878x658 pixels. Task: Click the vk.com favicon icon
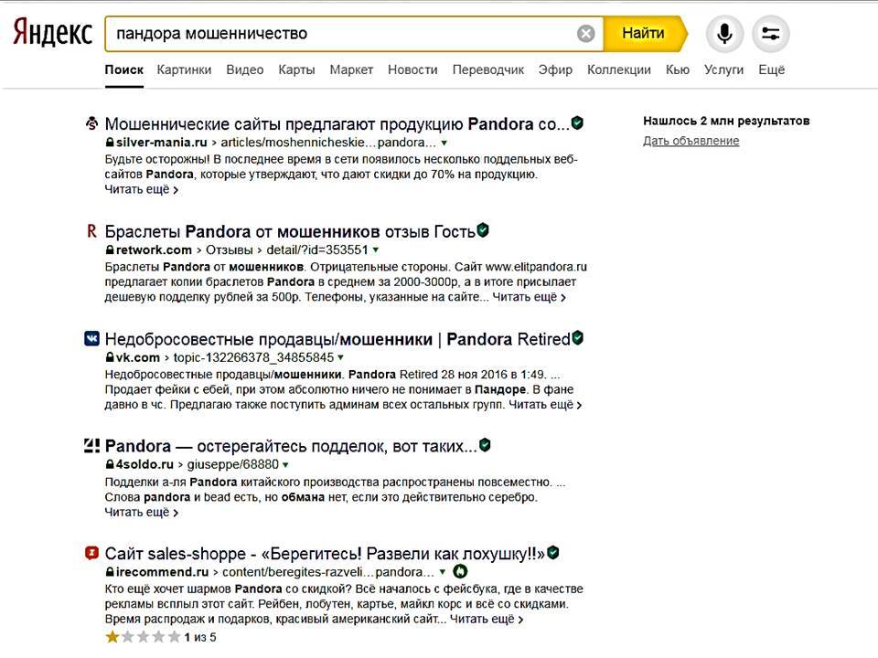point(91,339)
